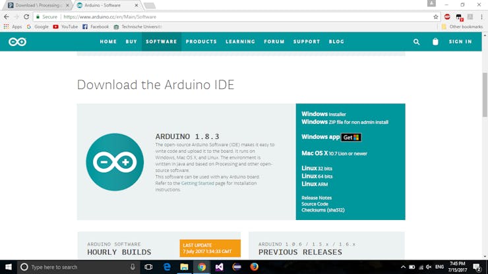Image resolution: width=488 pixels, height=274 pixels.
Task: Launch Microsoft Edge from the taskbar
Action: click(167, 267)
